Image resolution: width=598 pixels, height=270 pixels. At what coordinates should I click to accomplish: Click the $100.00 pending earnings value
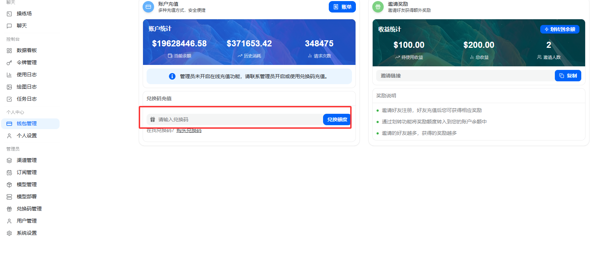click(x=409, y=45)
